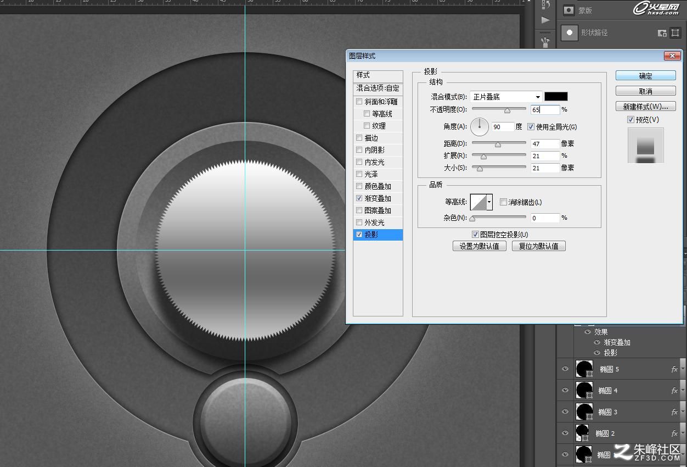
Task: Click the 距离 (Distance) slider handle
Action: pos(498,144)
